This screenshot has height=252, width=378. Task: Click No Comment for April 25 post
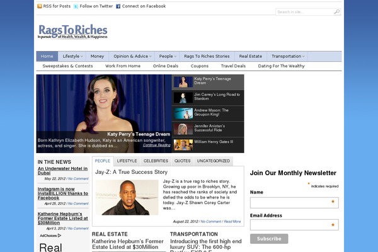point(78,203)
